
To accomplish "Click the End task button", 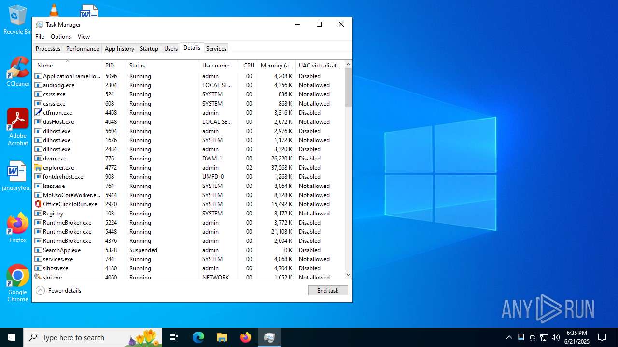I will point(328,291).
